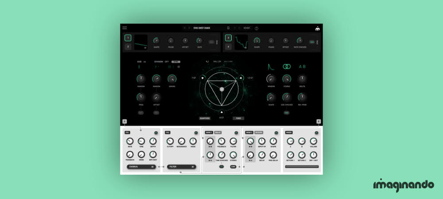
Task: Toggle the sync switch under Size Synched
Action: [287, 113]
